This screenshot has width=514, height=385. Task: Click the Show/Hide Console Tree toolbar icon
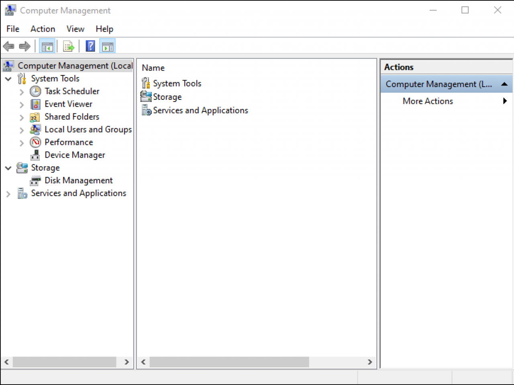47,46
